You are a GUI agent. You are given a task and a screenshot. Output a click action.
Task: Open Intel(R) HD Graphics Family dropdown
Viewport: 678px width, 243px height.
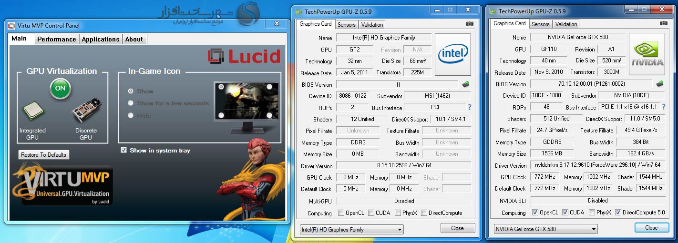(351, 230)
